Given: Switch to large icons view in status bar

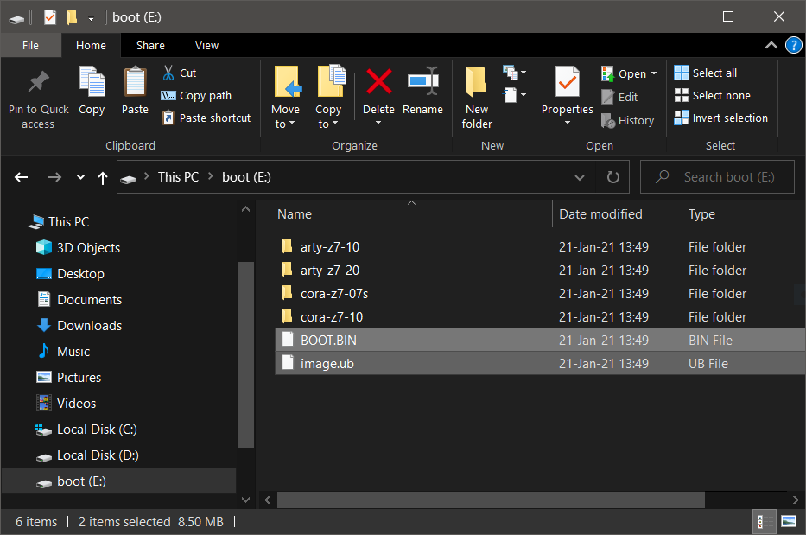Looking at the screenshot, I should tap(789, 522).
